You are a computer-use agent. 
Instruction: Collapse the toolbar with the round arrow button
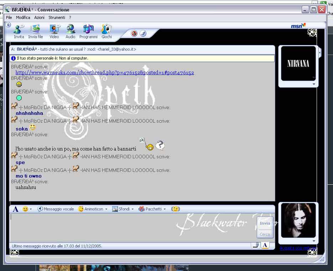tap(8, 25)
